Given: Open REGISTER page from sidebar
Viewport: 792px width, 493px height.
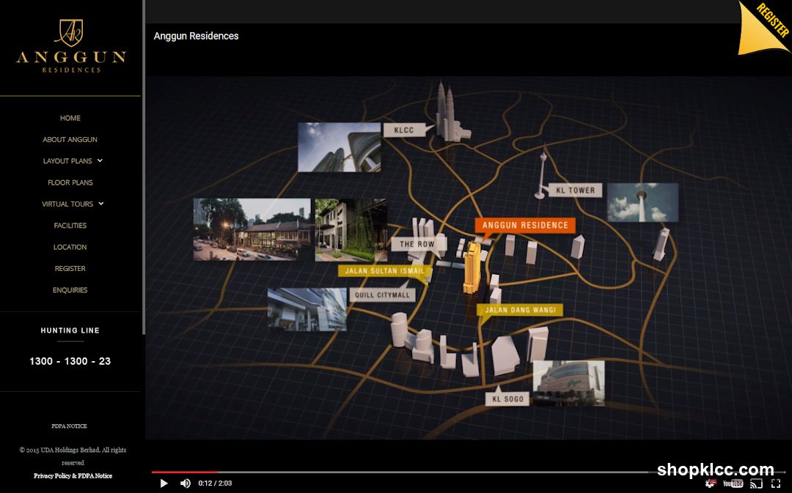Looking at the screenshot, I should (x=70, y=268).
